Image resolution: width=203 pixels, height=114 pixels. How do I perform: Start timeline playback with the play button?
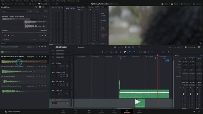[122, 47]
